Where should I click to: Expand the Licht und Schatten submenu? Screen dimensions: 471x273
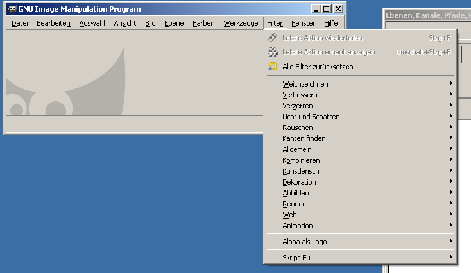pyautogui.click(x=360, y=117)
